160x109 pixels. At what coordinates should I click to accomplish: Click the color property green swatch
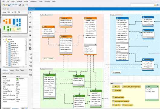click(x=17, y=79)
